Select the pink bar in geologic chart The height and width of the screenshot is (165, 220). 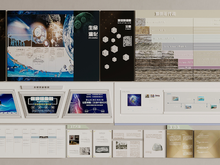click(186, 62)
